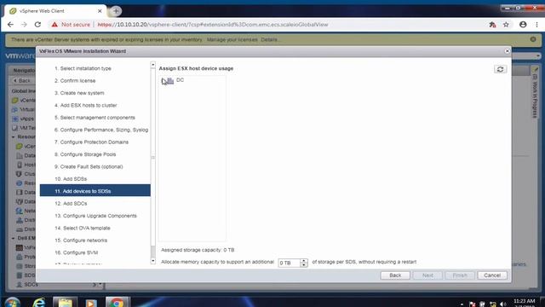
Task: Open step 8 Configure Storage Pools
Action: coord(85,154)
